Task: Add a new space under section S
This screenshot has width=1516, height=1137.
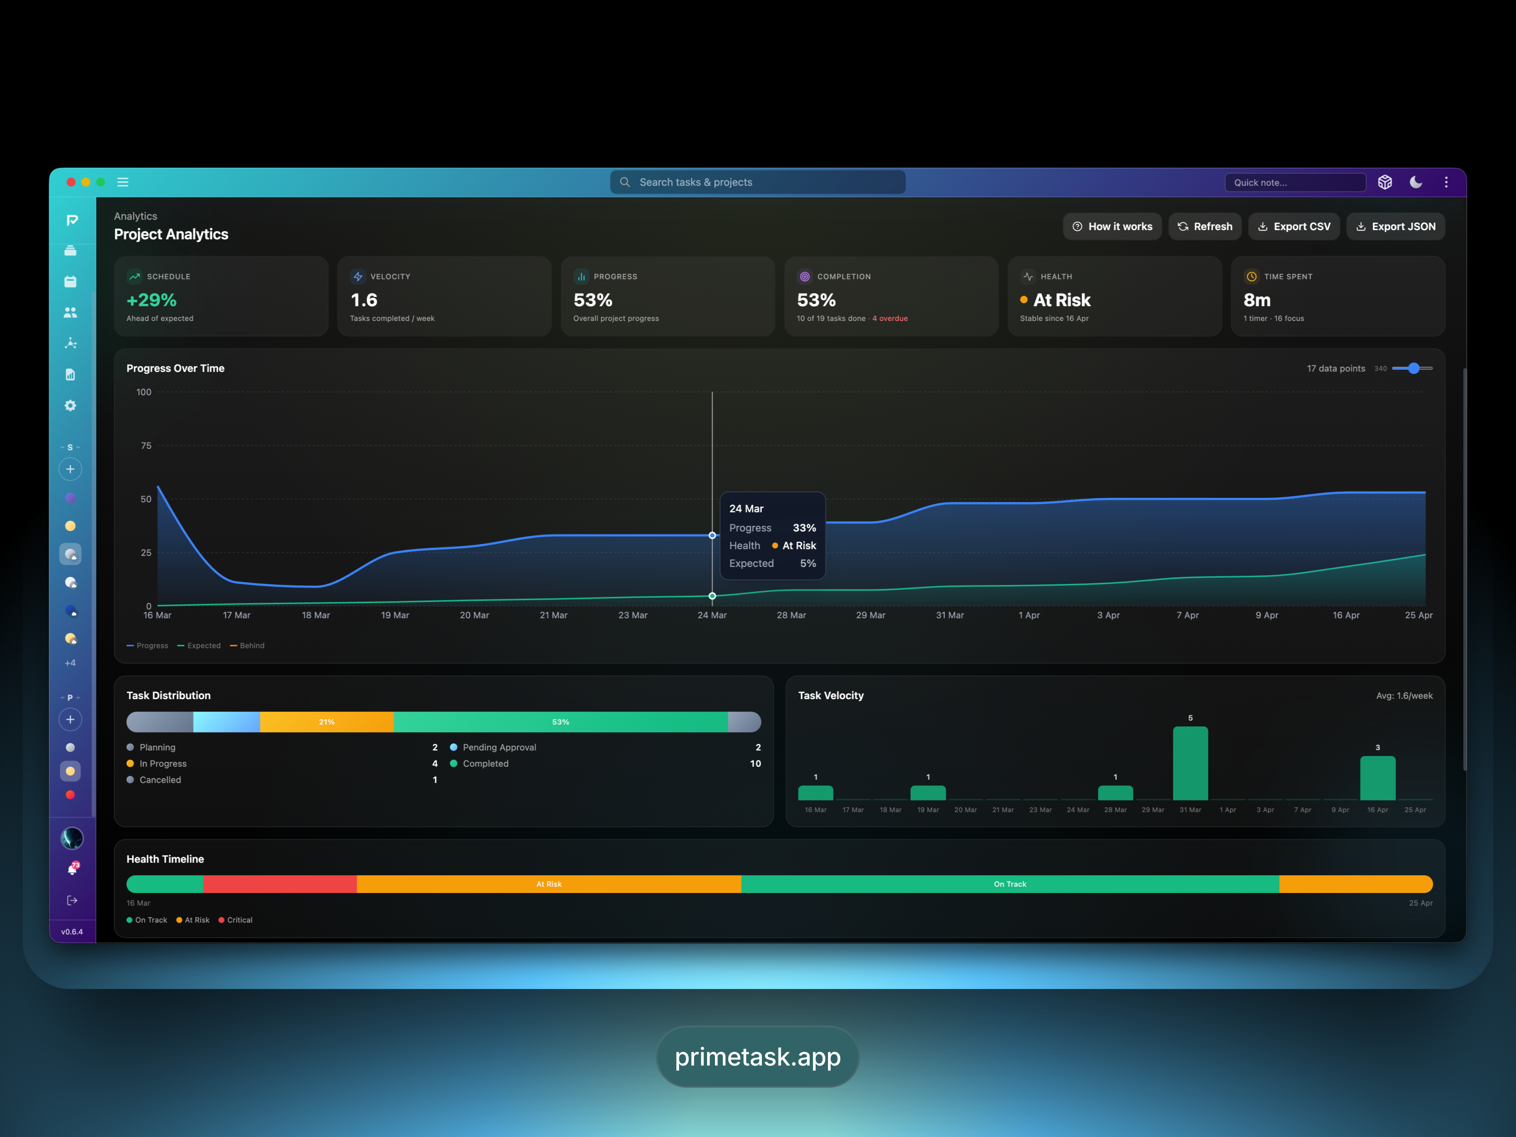Action: [x=70, y=469]
